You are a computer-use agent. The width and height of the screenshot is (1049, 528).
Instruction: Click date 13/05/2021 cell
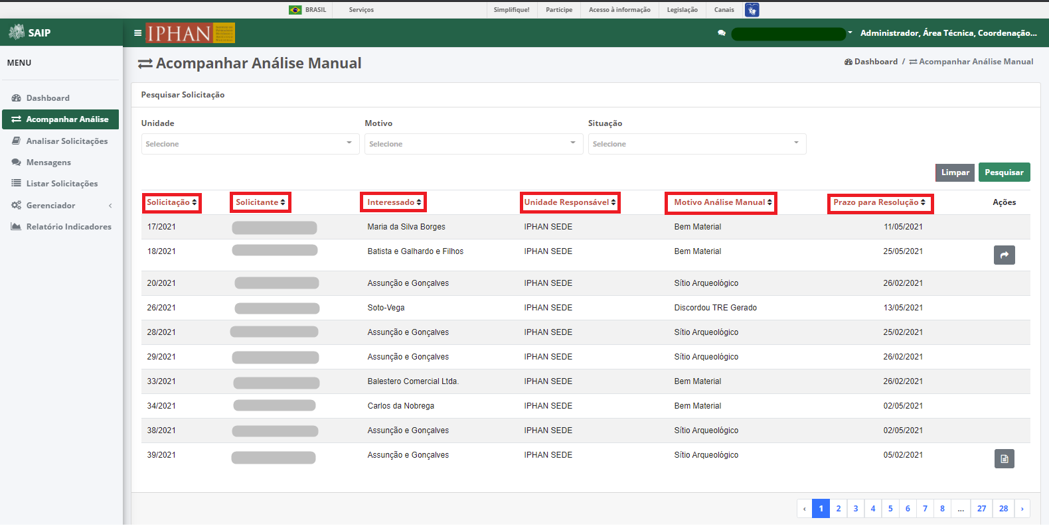tap(903, 308)
